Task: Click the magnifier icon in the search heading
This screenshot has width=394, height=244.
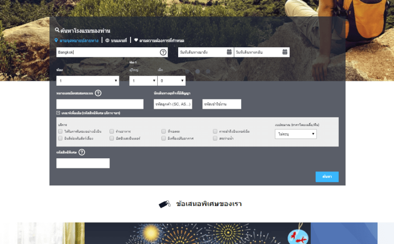Action: click(57, 31)
